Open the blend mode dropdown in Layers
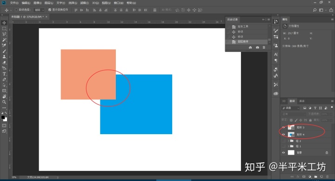This screenshot has width=335, height=181. [x=294, y=114]
